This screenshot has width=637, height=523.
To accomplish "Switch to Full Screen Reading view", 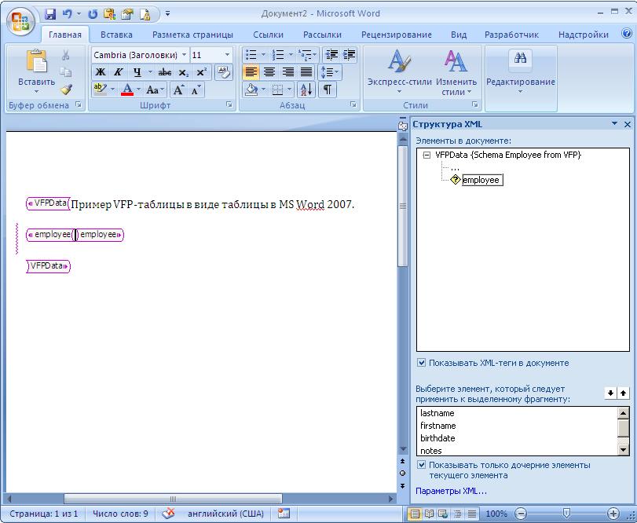I will click(429, 514).
